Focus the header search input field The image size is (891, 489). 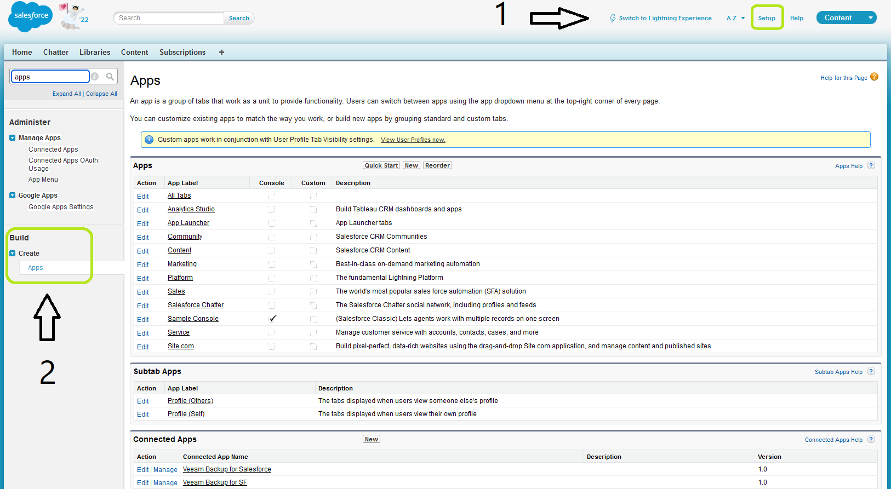click(169, 18)
